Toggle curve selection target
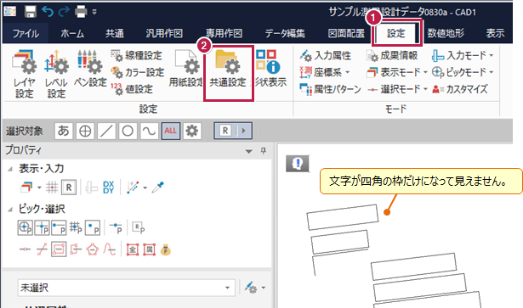Viewport: 523px width, 308px height. tap(149, 131)
